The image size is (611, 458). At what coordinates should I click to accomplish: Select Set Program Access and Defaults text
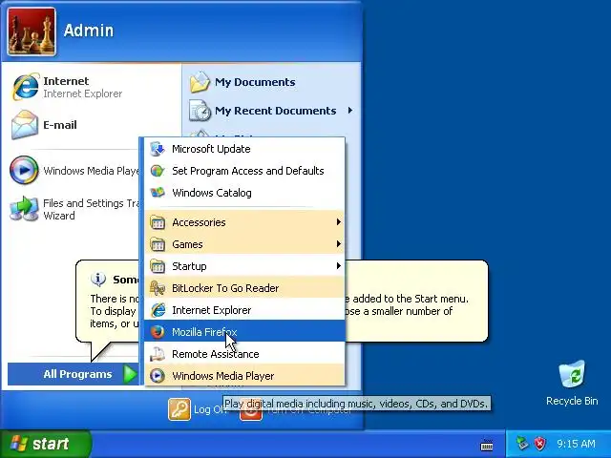pyautogui.click(x=248, y=171)
